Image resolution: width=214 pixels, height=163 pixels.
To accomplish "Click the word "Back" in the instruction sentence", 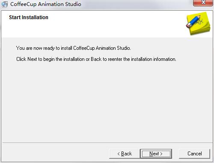I will [96, 59].
